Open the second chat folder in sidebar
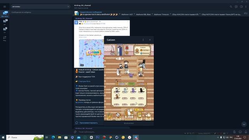Screen dimensions: 249x140 (x=5, y=22)
